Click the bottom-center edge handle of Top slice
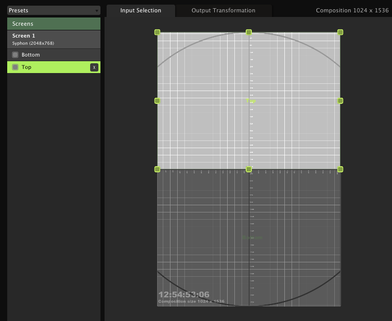The image size is (392, 321). point(249,169)
